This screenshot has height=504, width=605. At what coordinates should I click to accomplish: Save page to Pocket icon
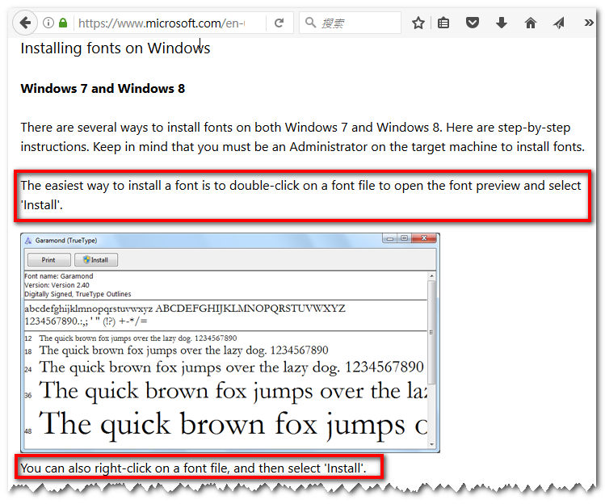pos(473,23)
